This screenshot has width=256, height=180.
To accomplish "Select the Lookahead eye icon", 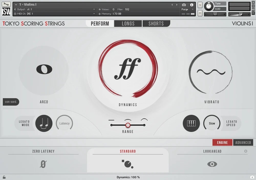I will (212, 164).
